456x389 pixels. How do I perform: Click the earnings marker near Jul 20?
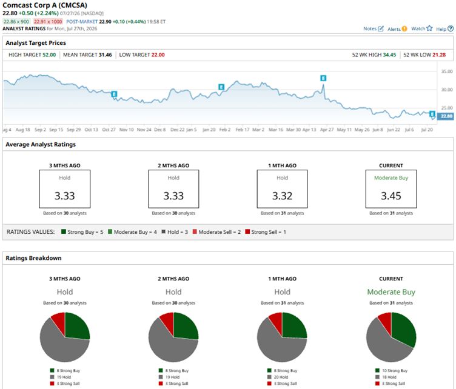pyautogui.click(x=432, y=114)
